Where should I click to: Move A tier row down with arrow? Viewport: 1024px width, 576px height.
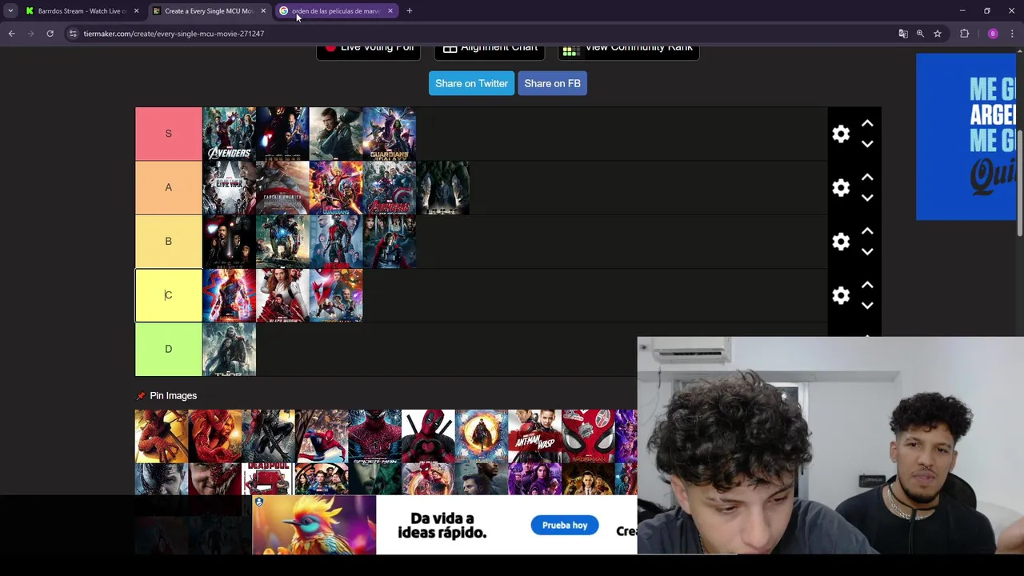pyautogui.click(x=867, y=198)
